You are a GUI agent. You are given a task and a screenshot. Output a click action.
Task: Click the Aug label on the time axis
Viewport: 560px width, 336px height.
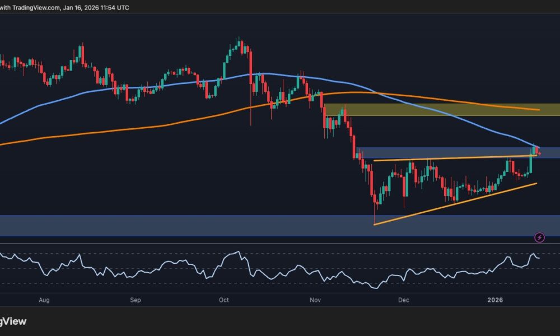44,300
